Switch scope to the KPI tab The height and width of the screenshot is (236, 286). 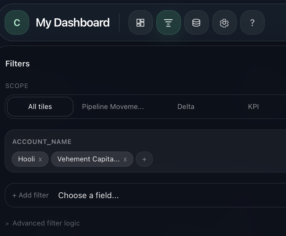tap(253, 107)
